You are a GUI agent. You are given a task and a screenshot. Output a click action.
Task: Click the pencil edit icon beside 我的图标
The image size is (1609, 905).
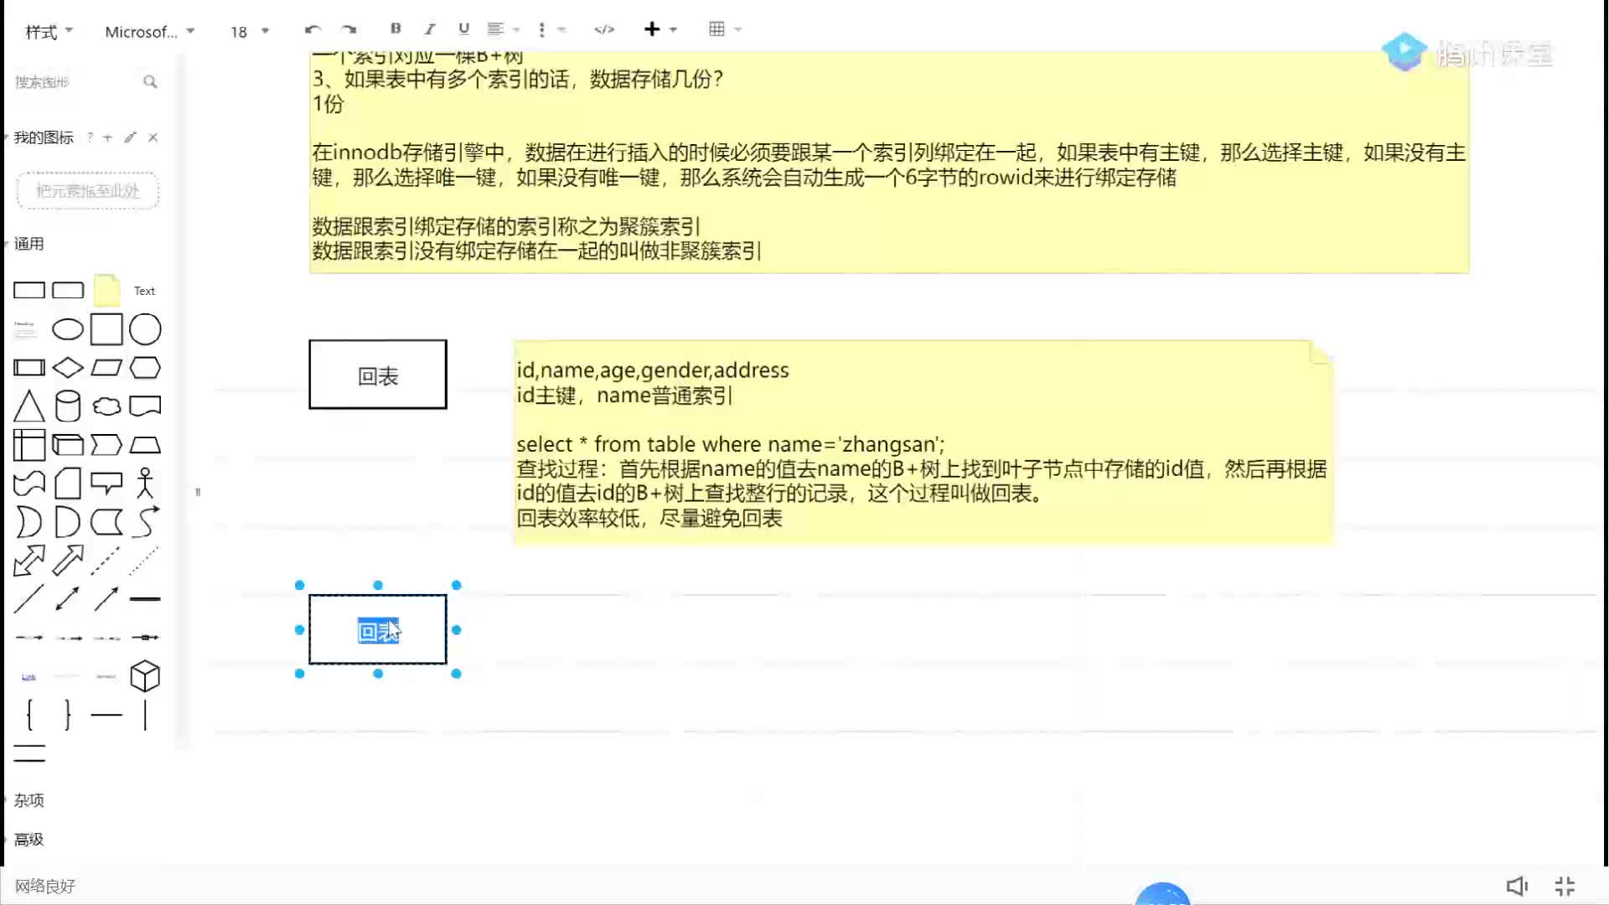click(130, 137)
